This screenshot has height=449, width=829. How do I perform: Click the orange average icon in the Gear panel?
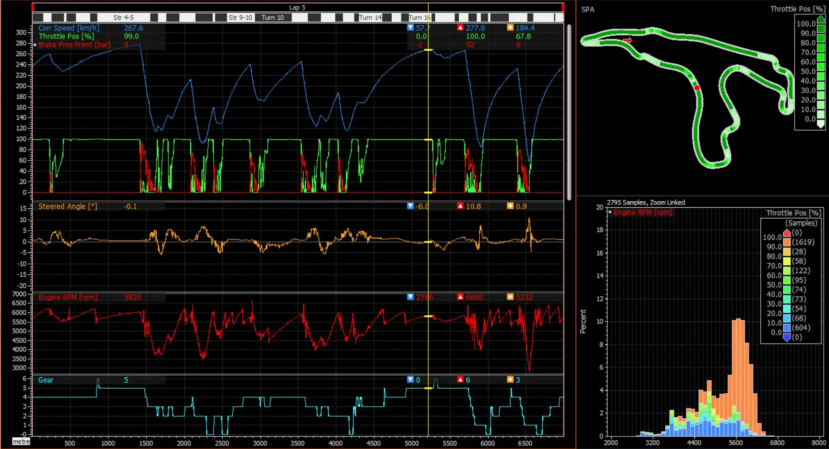pyautogui.click(x=511, y=379)
